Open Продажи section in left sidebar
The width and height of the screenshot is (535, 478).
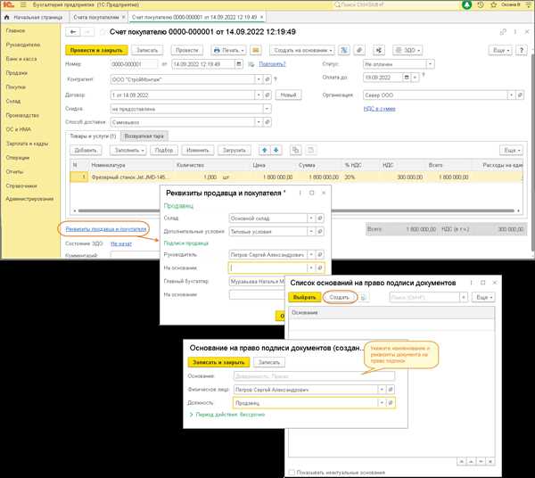click(x=15, y=74)
